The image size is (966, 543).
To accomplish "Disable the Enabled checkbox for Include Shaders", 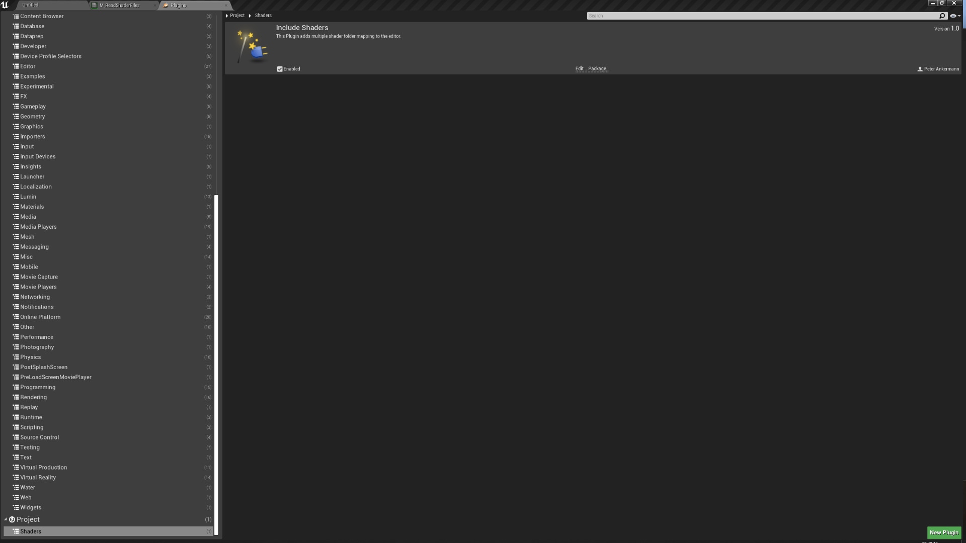I will click(x=280, y=69).
